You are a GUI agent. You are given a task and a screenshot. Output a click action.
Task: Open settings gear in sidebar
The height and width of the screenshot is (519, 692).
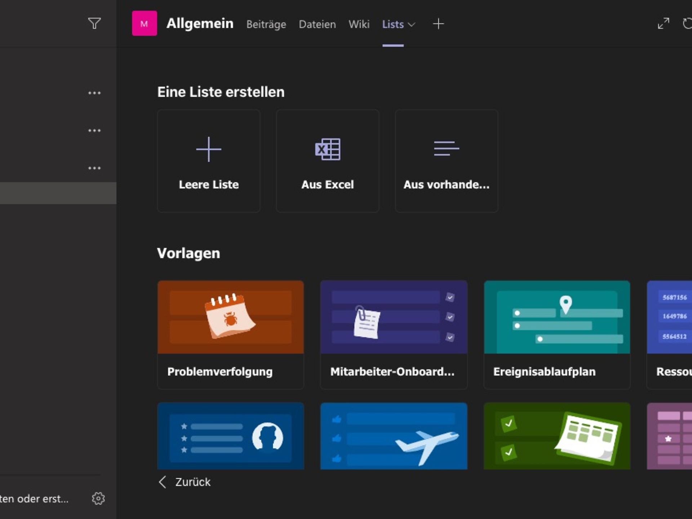[98, 498]
